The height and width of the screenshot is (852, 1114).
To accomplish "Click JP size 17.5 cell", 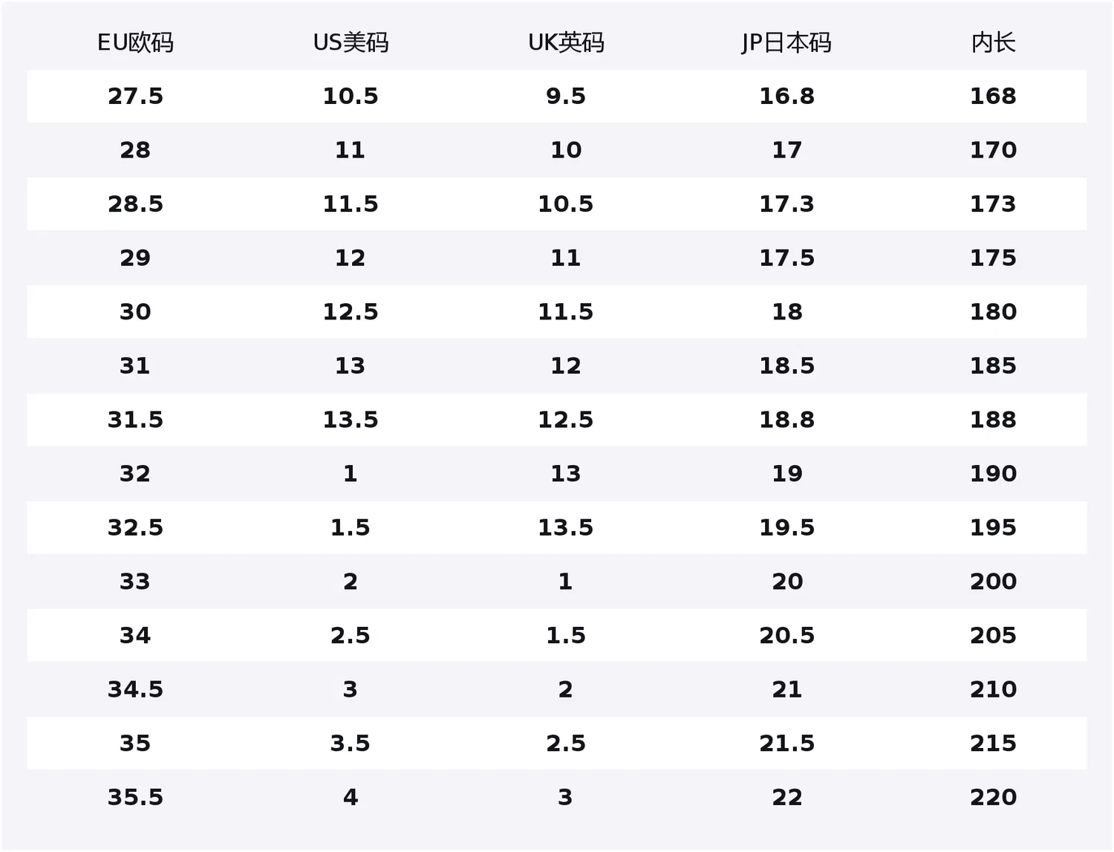I will click(x=786, y=258).
